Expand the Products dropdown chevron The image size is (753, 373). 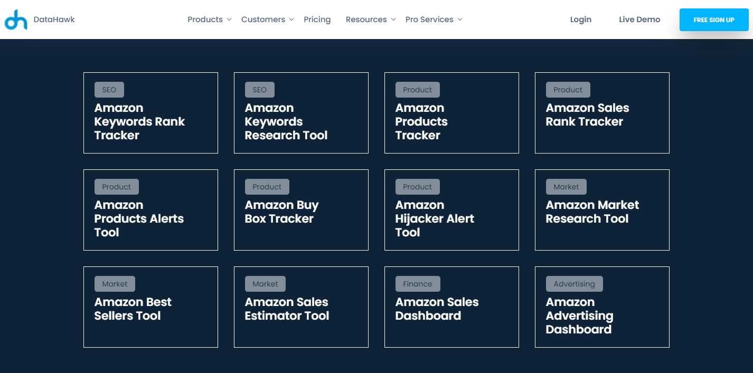[229, 20]
